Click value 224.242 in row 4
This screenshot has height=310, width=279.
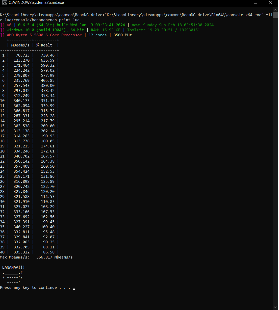coord(21,70)
